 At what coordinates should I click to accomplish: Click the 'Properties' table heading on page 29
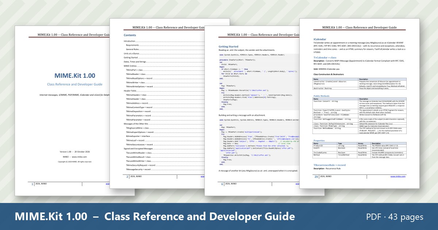pos(319,141)
